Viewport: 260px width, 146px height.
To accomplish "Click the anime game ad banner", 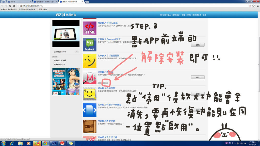I will point(66,82).
